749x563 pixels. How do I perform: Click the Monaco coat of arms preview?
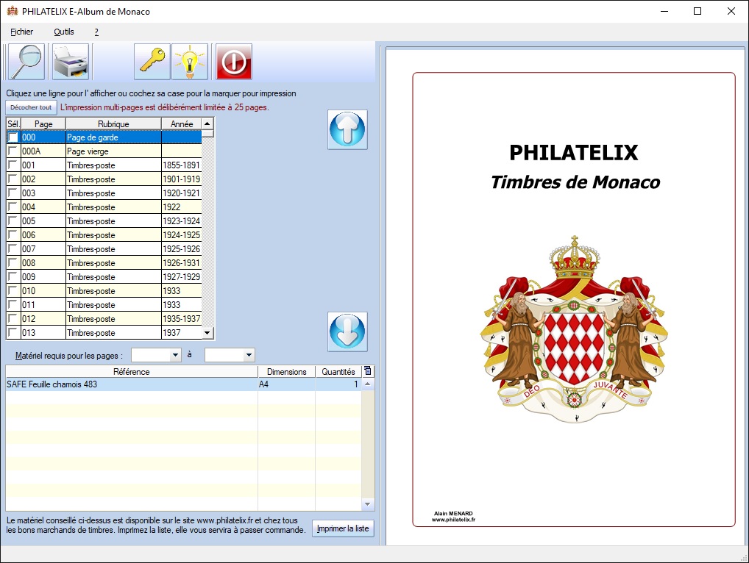tap(574, 329)
